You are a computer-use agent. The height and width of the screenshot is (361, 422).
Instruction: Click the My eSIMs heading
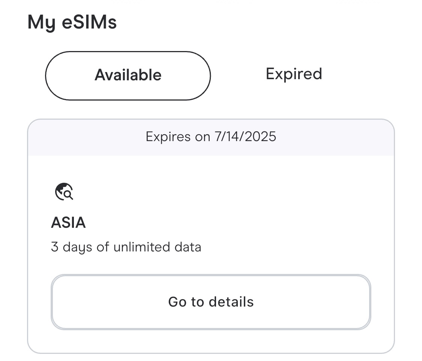point(72,22)
